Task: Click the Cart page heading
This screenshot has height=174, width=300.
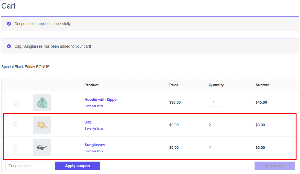Action: (9, 6)
